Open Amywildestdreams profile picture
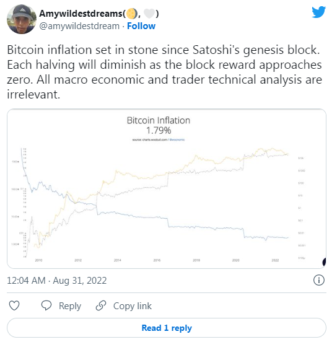 click(22, 19)
